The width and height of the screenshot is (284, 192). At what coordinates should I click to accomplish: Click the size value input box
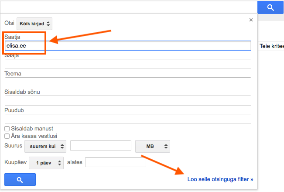coord(101,146)
